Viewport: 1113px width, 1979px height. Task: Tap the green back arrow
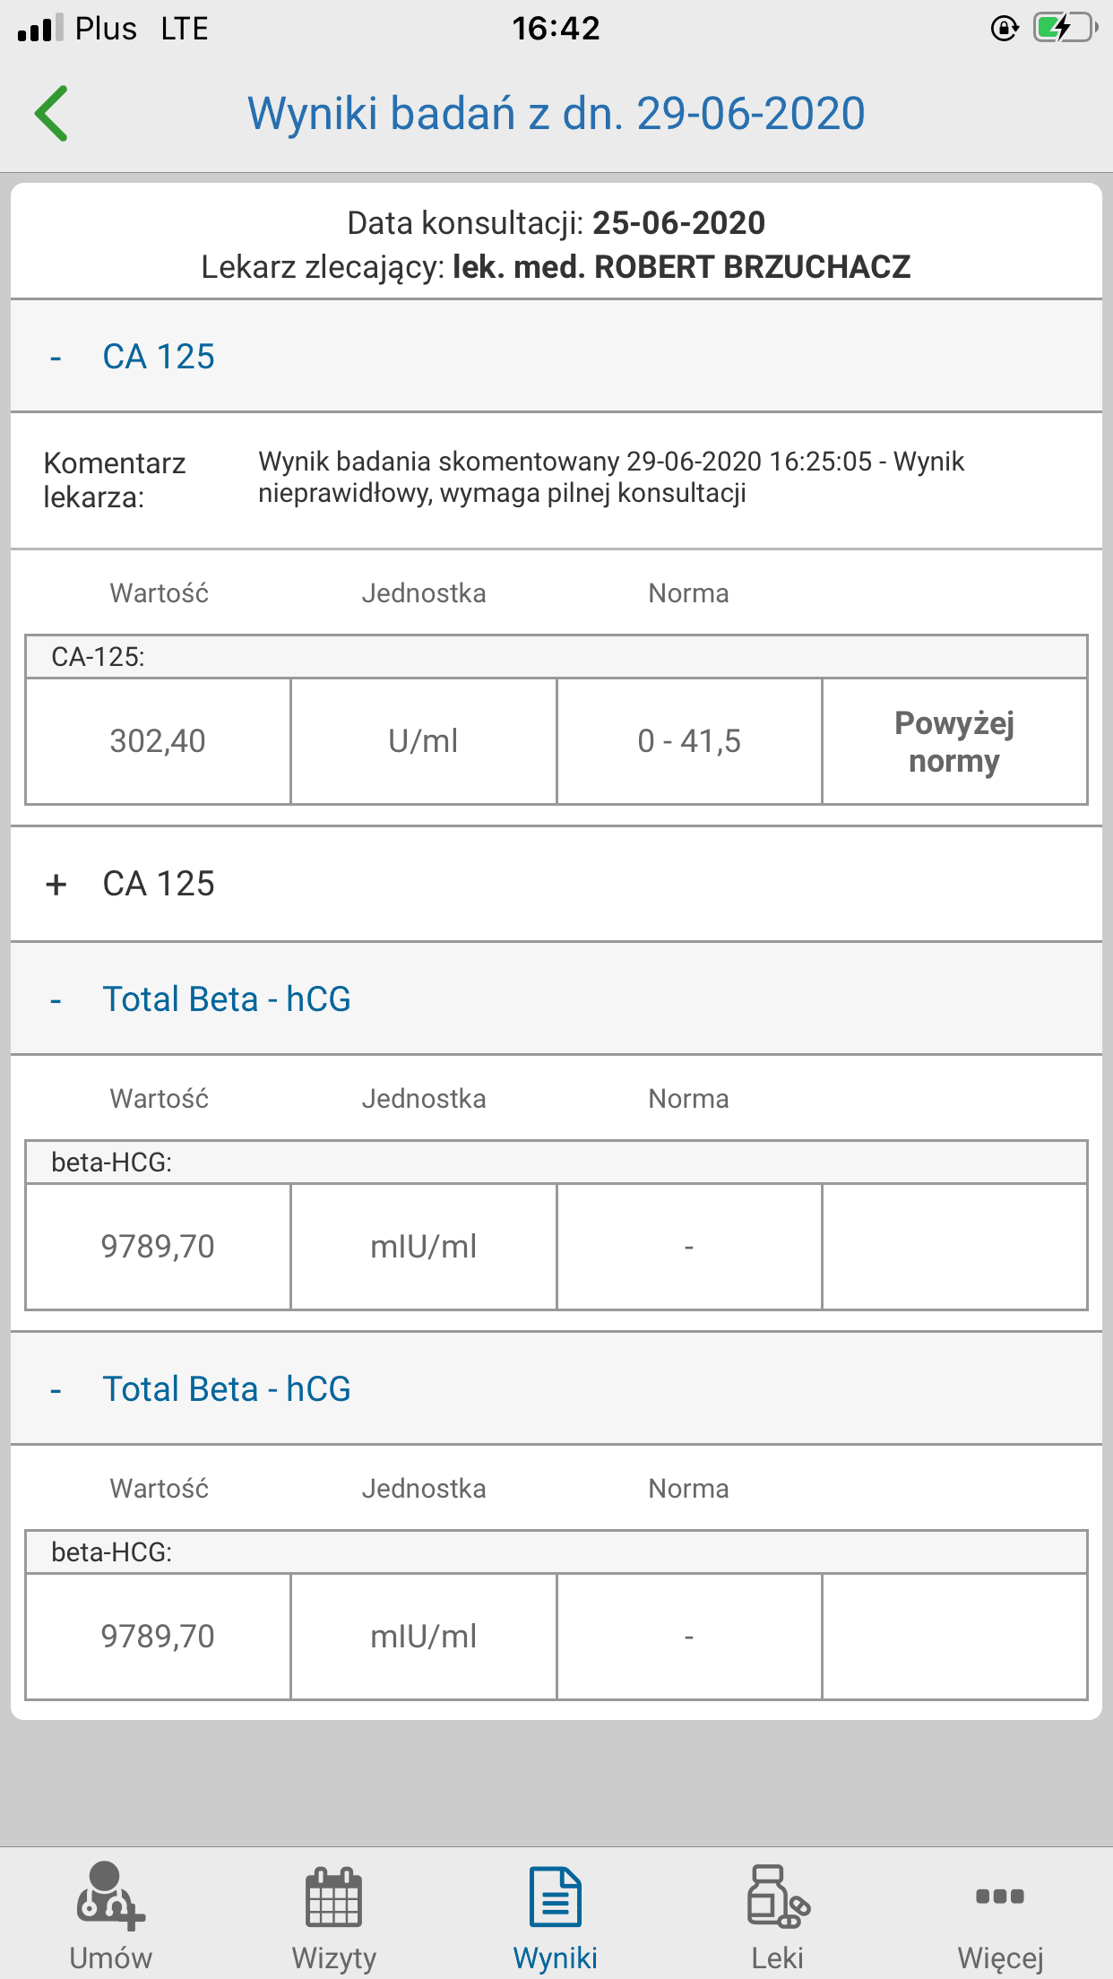[x=51, y=114]
